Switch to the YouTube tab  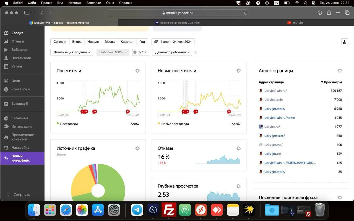click(x=295, y=23)
